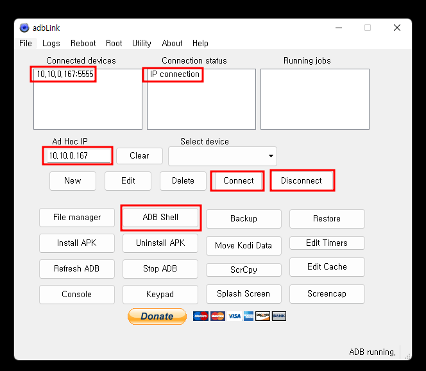Launch ADB Shell
This screenshot has width=426, height=371.
click(x=160, y=218)
